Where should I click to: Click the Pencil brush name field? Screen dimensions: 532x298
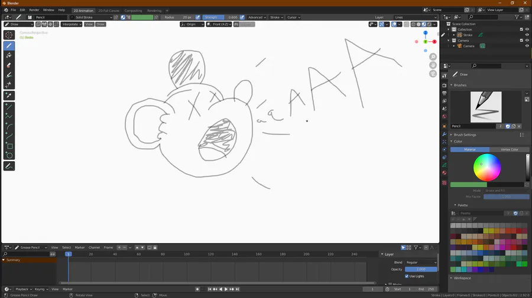click(473, 126)
